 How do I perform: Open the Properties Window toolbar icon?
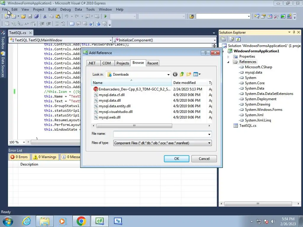pyautogui.click(x=263, y=17)
